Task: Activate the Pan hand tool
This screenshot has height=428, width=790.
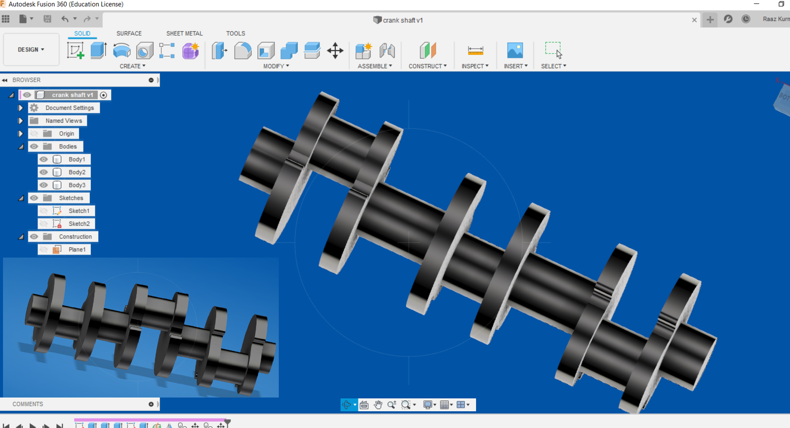Action: click(378, 405)
